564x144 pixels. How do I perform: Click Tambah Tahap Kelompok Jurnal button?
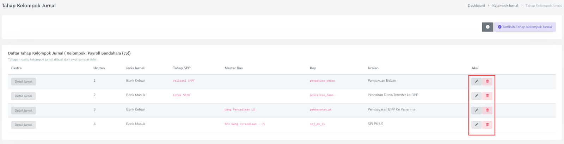525,27
